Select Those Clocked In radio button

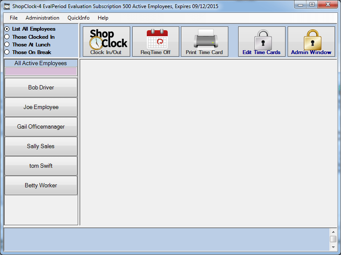tap(7, 37)
